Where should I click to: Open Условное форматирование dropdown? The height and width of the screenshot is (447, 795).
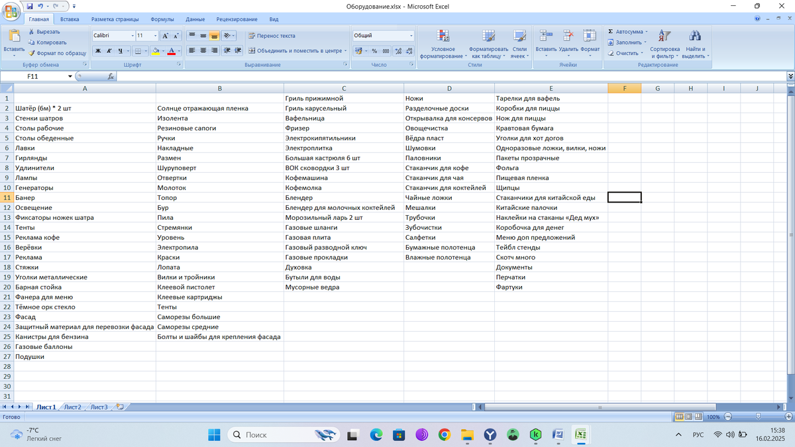point(443,44)
